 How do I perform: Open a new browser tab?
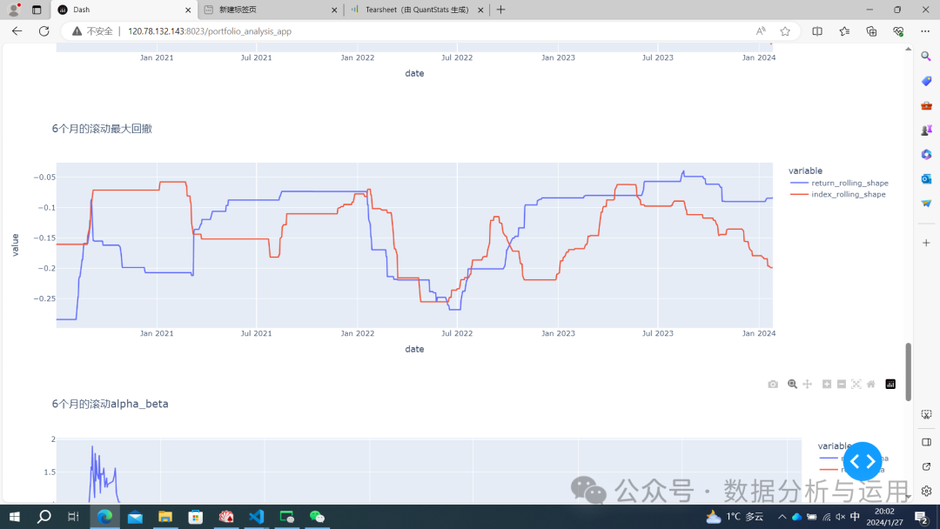(x=501, y=10)
